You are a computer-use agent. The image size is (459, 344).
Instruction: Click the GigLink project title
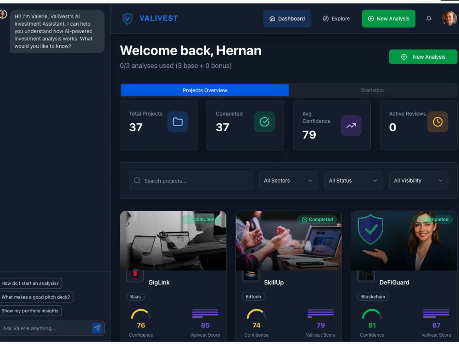pyautogui.click(x=159, y=282)
